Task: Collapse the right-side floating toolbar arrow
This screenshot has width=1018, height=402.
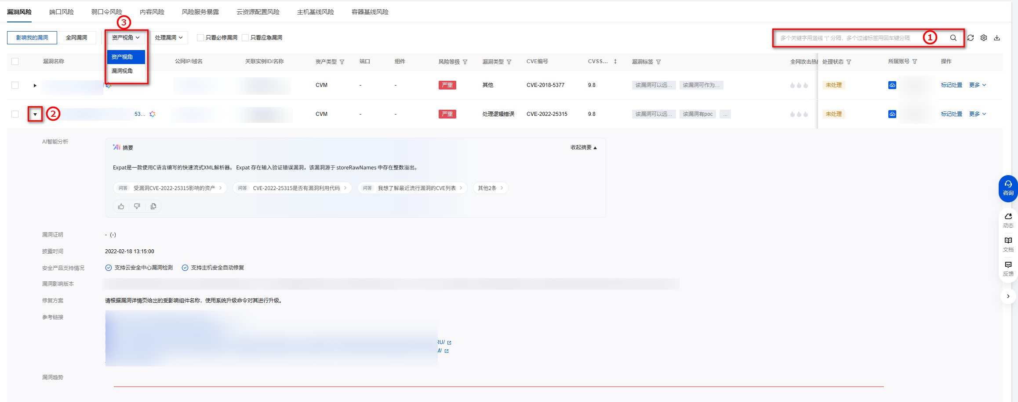Action: pyautogui.click(x=1008, y=296)
